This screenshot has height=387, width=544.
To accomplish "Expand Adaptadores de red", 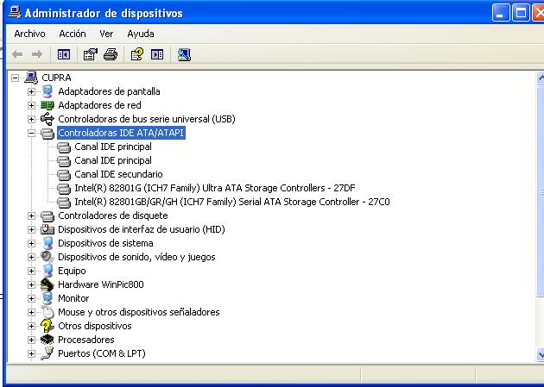I will [x=31, y=105].
